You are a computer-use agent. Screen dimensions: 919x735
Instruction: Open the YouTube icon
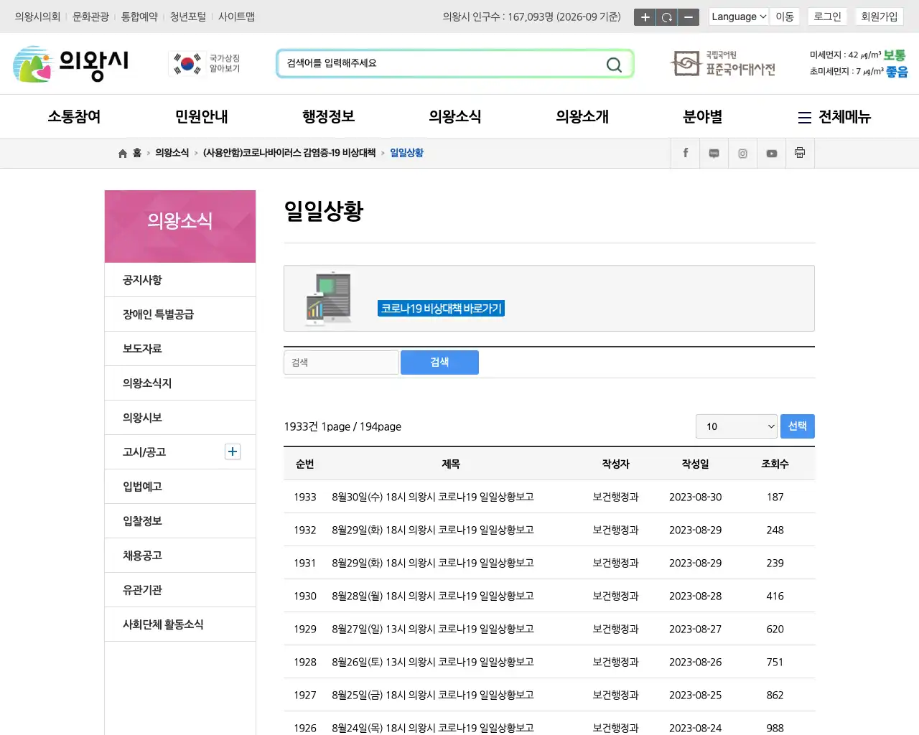(x=772, y=153)
